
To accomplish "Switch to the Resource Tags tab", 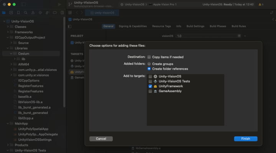I will coord(161,26).
